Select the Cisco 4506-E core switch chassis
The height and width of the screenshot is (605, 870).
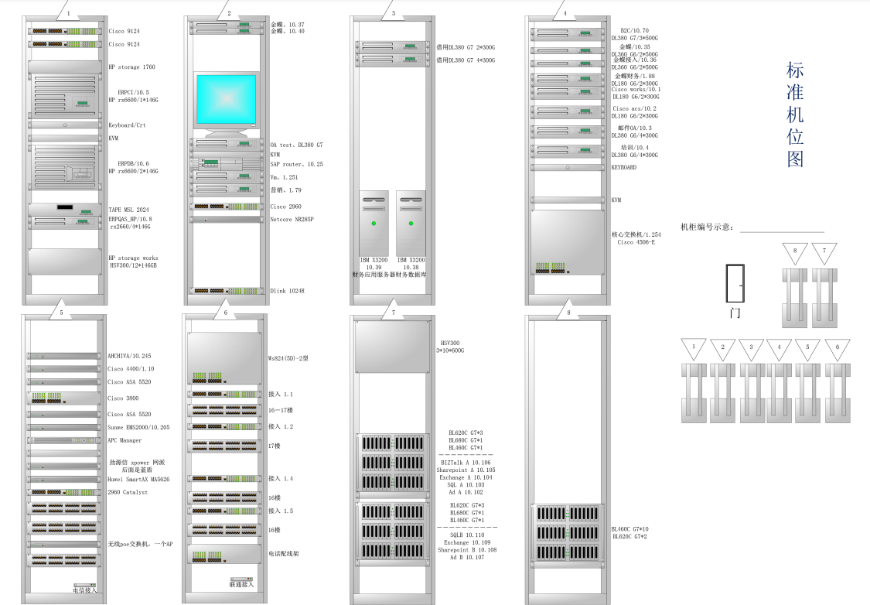tap(568, 242)
